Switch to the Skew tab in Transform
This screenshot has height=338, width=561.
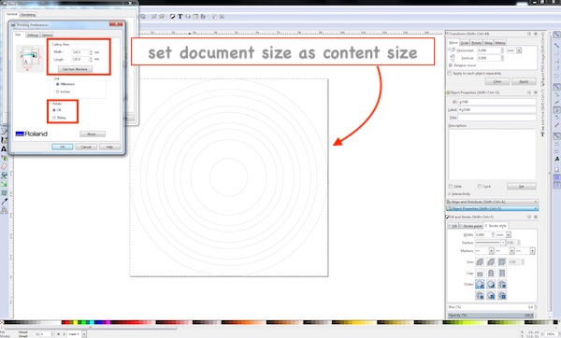tap(488, 43)
